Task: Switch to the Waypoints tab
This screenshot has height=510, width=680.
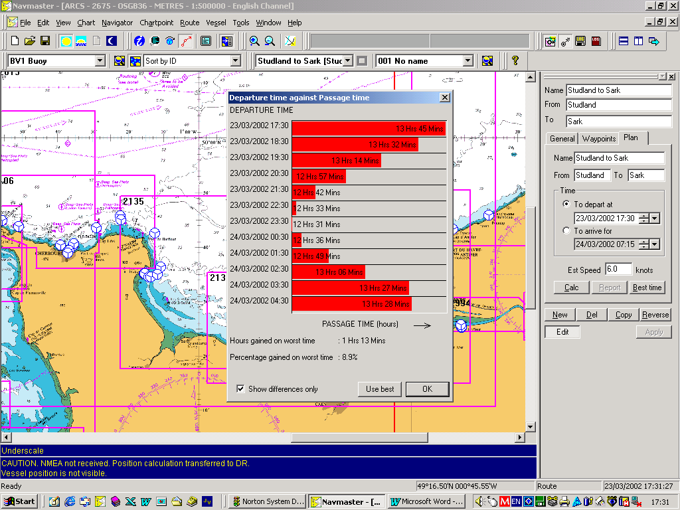Action: (598, 139)
